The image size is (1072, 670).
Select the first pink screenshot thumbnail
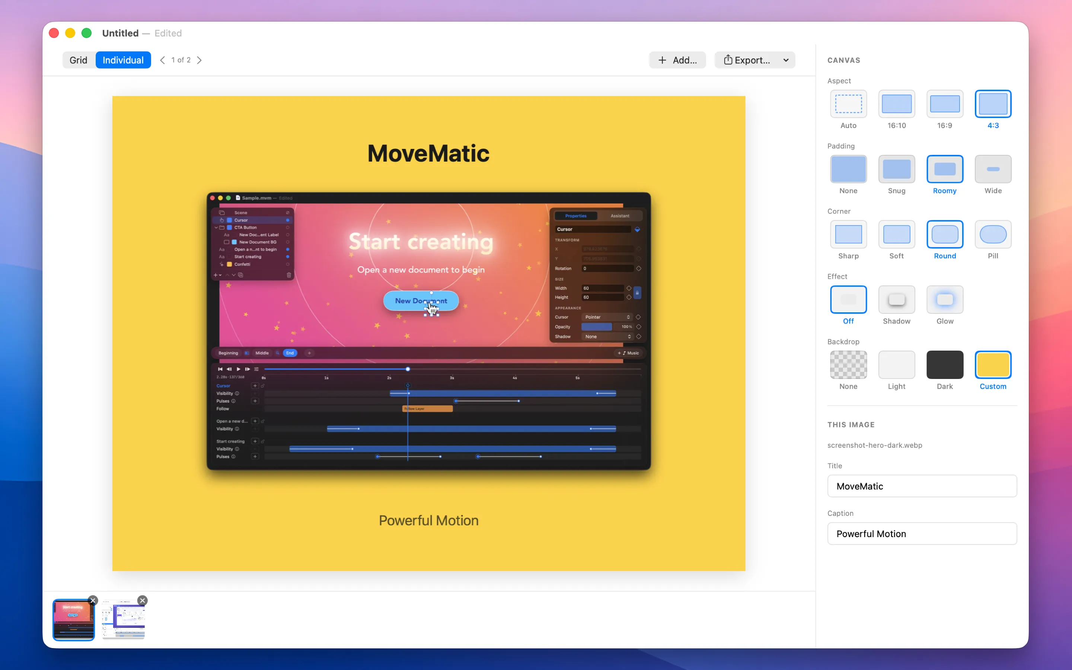point(74,619)
